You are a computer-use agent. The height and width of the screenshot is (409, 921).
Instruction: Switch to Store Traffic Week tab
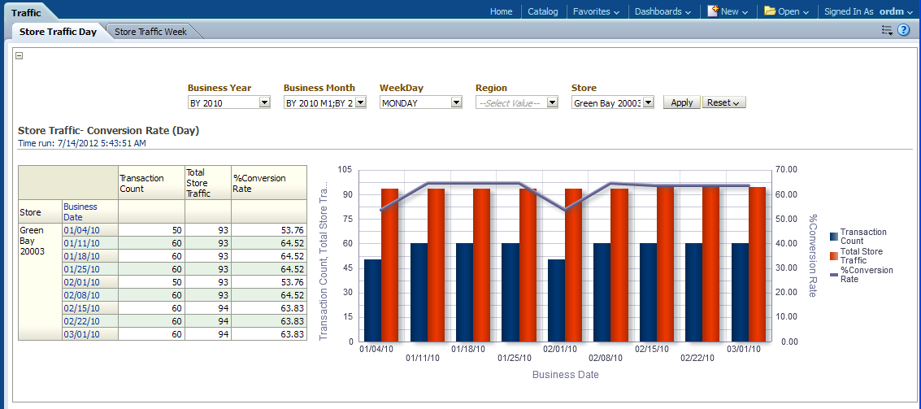click(151, 32)
